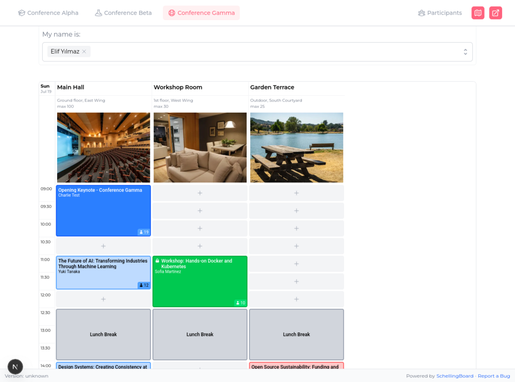515x382 pixels.
Task: Add session in Garden Terrace at 10:30
Action: click(x=297, y=247)
